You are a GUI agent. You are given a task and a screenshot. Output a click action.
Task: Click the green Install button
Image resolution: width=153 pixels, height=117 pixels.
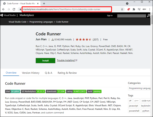point(45,61)
